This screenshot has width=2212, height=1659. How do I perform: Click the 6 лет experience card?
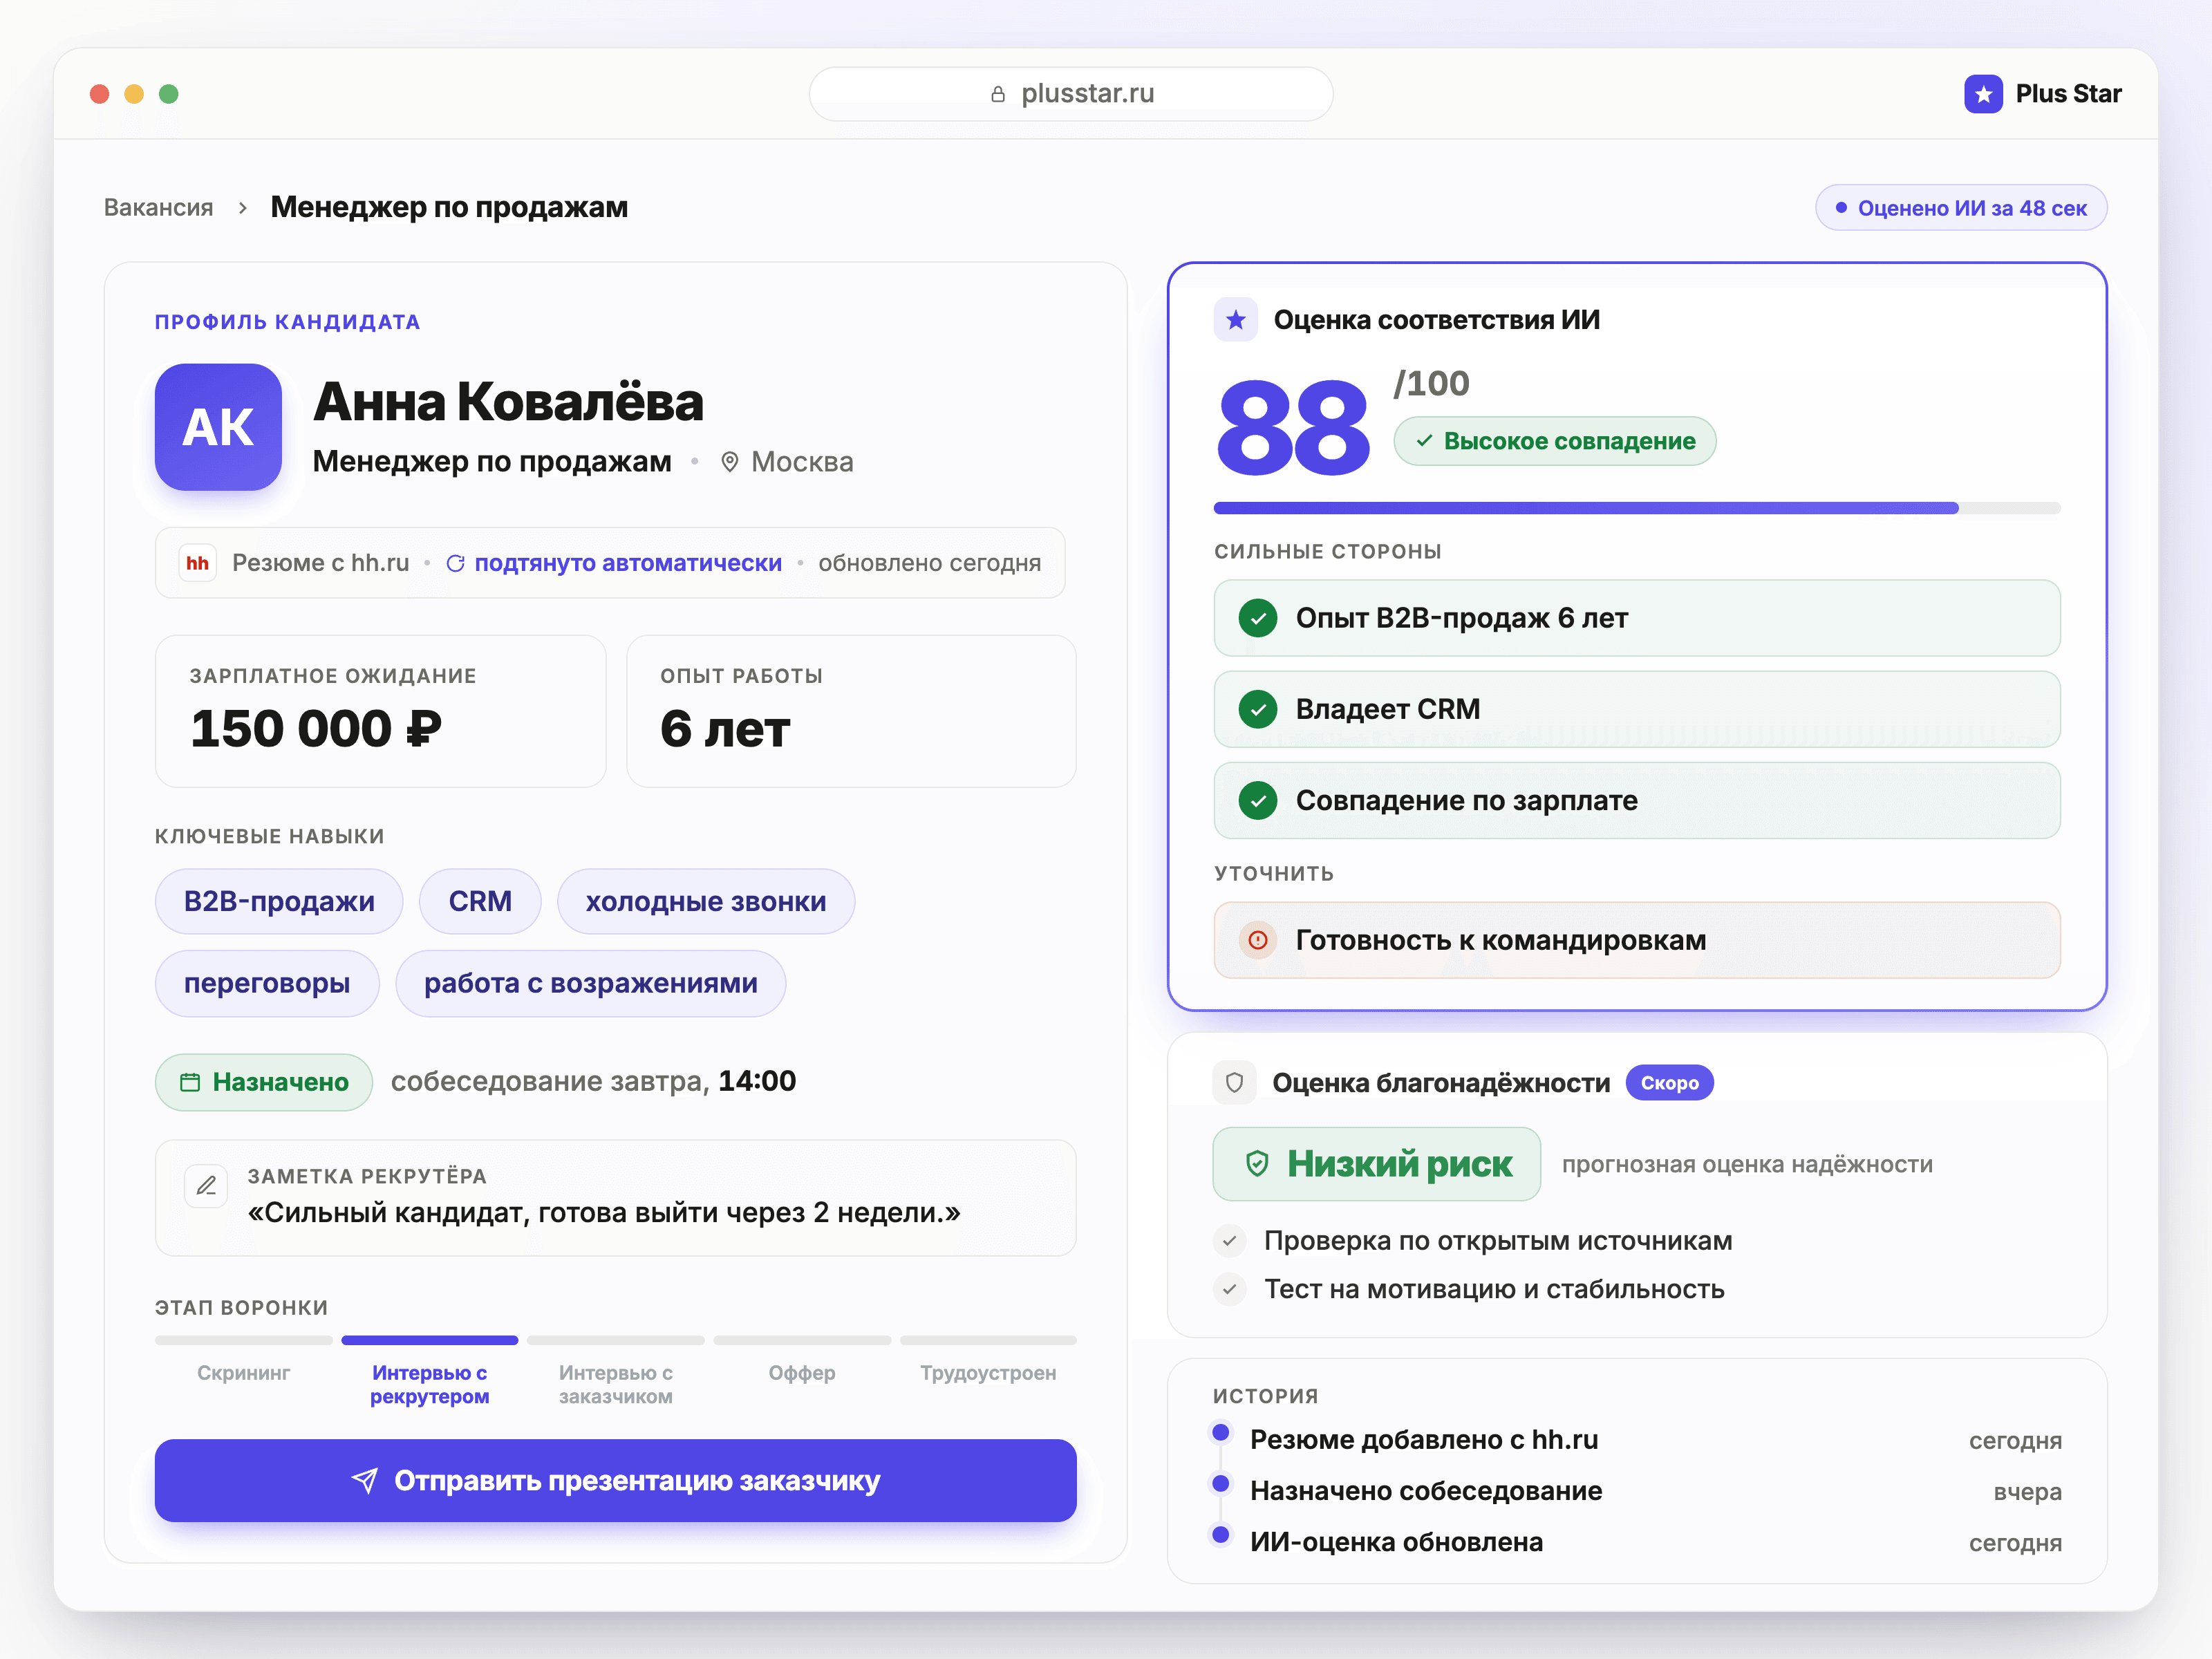point(851,711)
